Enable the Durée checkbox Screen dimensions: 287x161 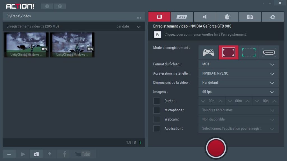(x=157, y=101)
